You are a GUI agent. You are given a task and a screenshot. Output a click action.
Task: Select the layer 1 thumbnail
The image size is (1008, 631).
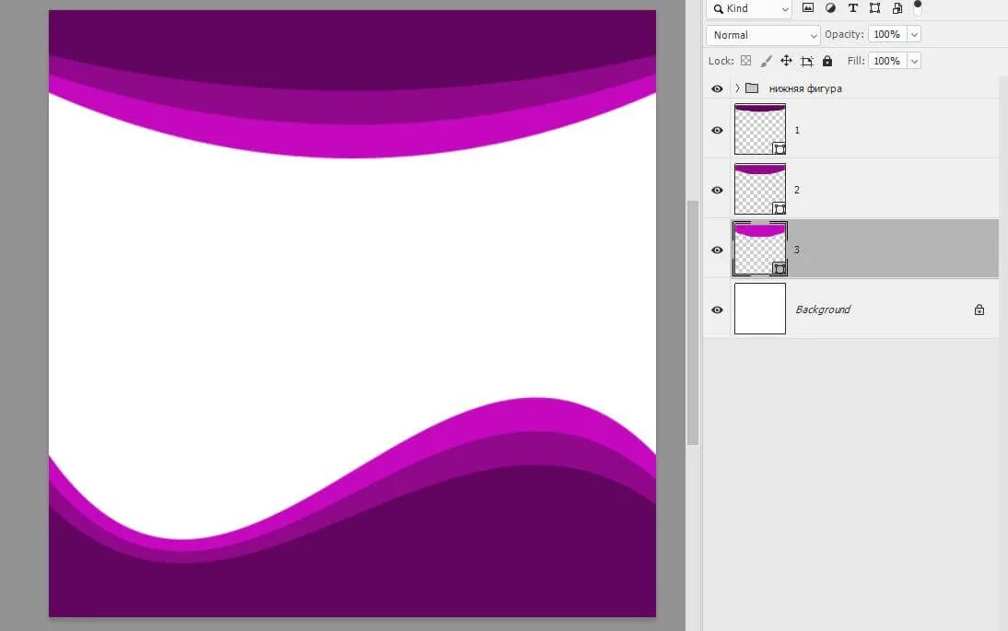[760, 129]
